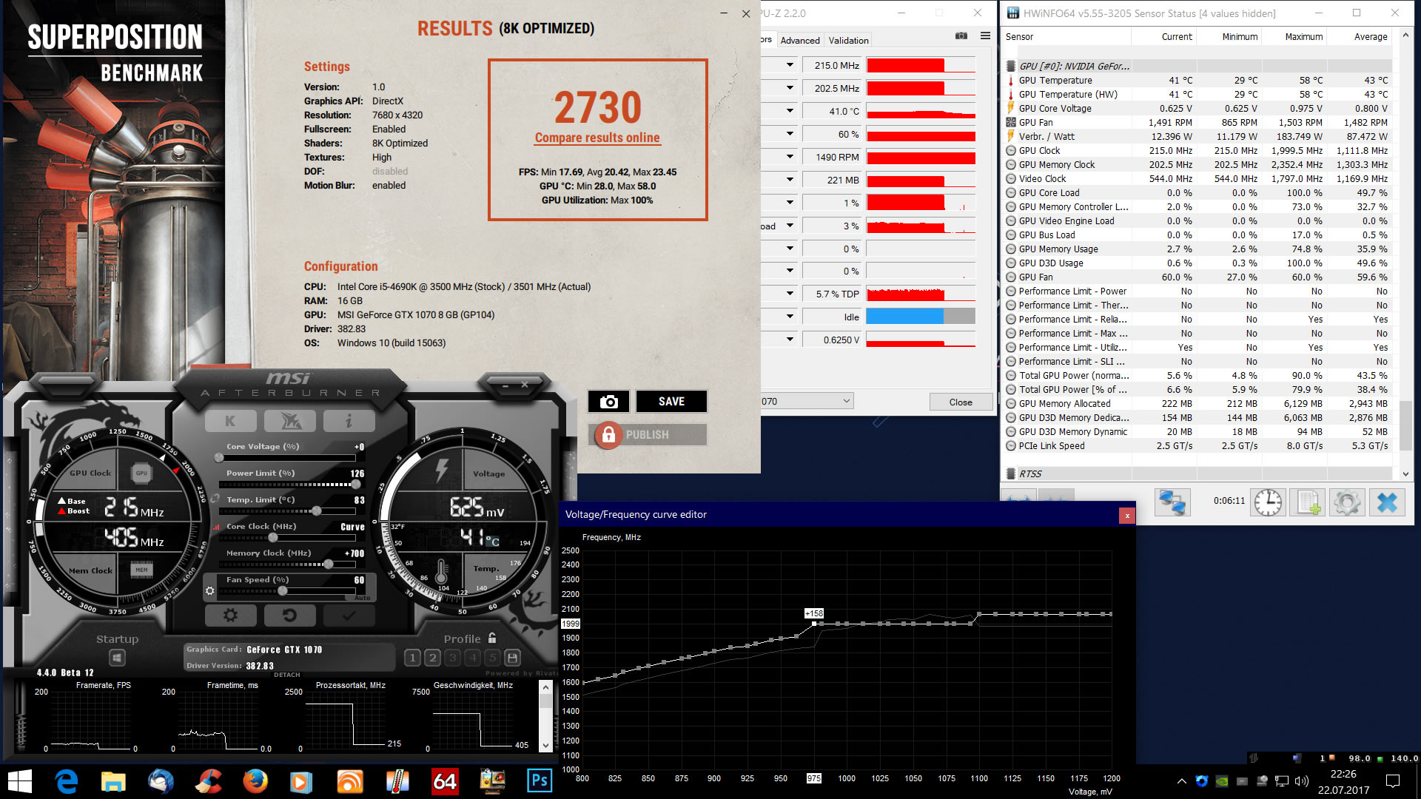Click the Power Limit slider handle
This screenshot has width=1421, height=799.
pyautogui.click(x=356, y=485)
